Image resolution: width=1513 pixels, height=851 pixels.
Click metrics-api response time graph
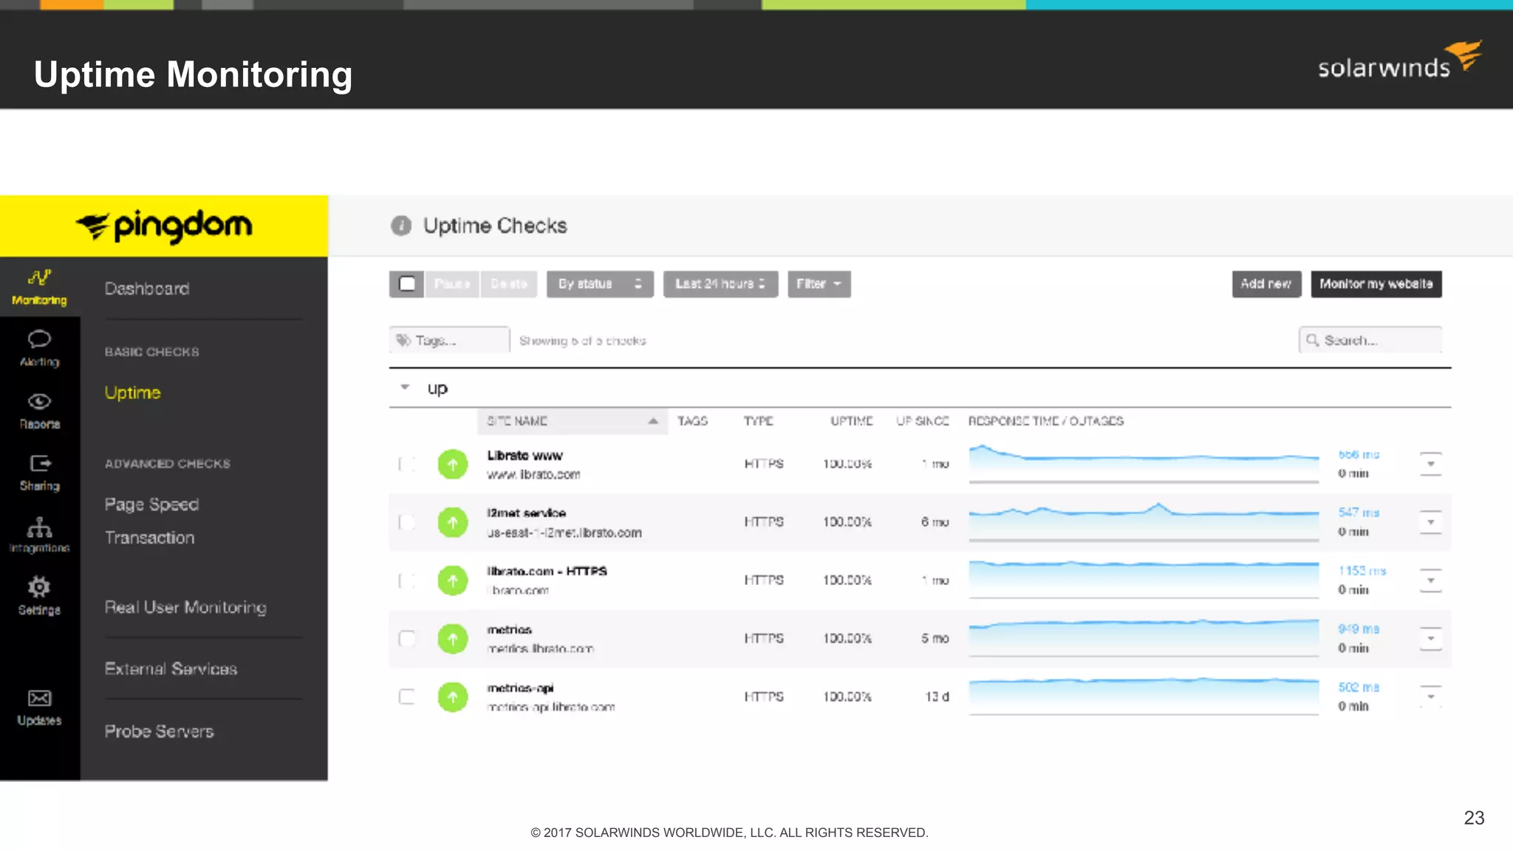pyautogui.click(x=1144, y=697)
